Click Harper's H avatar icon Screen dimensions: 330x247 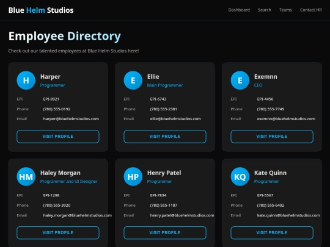[x=26, y=81]
